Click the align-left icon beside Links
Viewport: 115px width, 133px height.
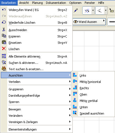tap(75, 75)
